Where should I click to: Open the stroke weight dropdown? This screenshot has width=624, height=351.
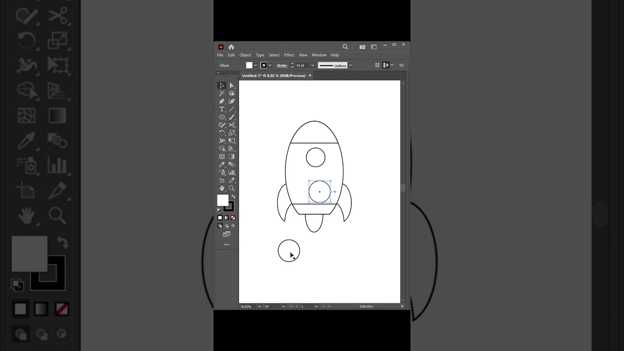[312, 65]
